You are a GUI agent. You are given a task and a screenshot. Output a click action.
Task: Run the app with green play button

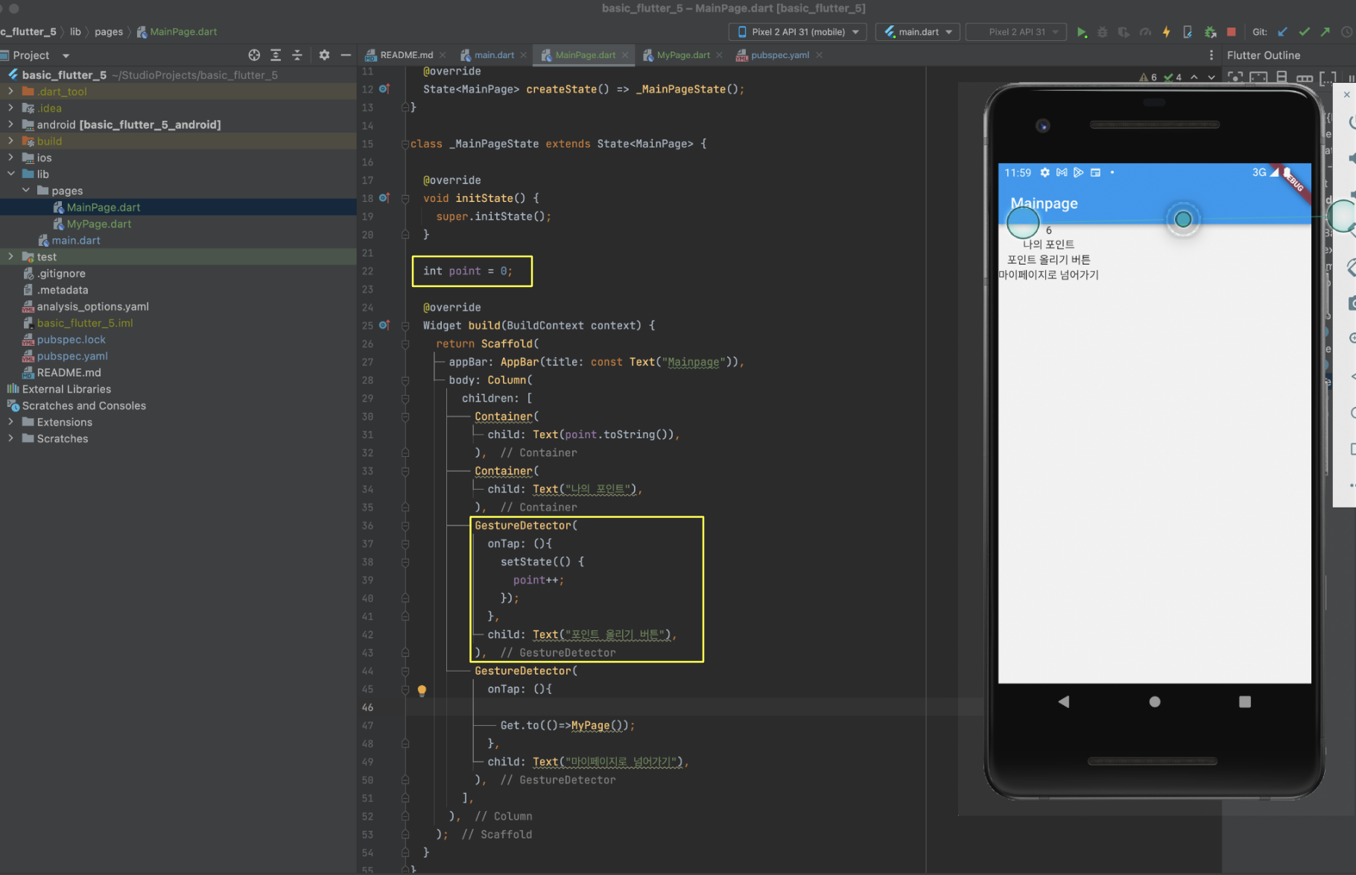[x=1082, y=32]
